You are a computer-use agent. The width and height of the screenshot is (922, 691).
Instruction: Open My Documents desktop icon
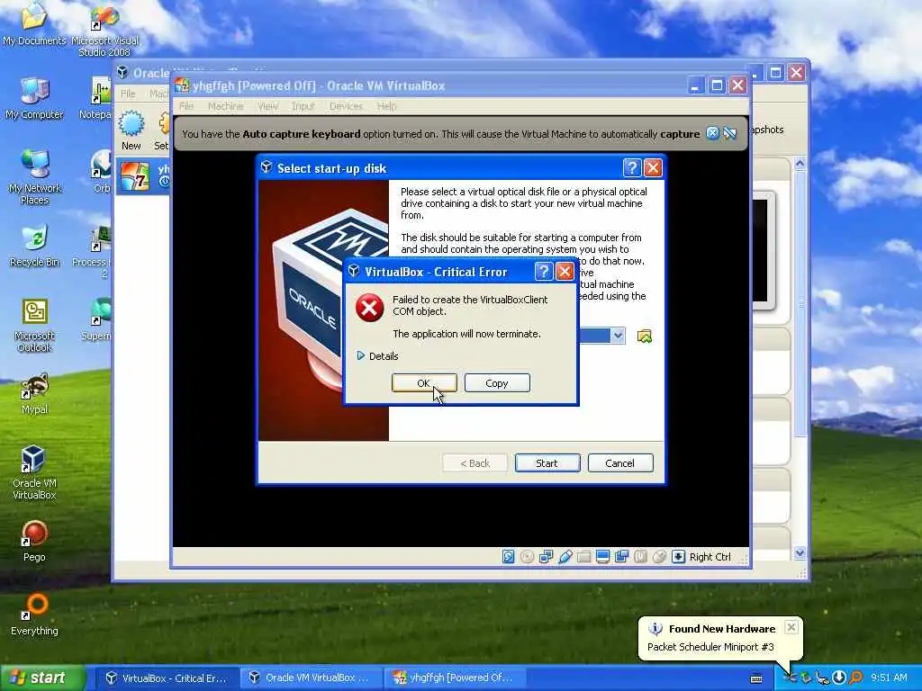pos(34,24)
